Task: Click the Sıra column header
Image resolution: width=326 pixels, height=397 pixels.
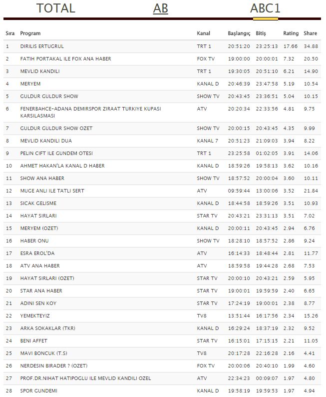Action: point(10,33)
